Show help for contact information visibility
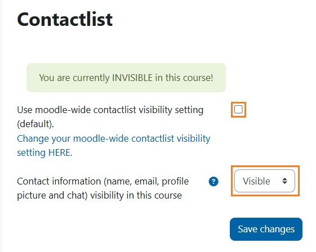The height and width of the screenshot is (252, 316). 213,182
